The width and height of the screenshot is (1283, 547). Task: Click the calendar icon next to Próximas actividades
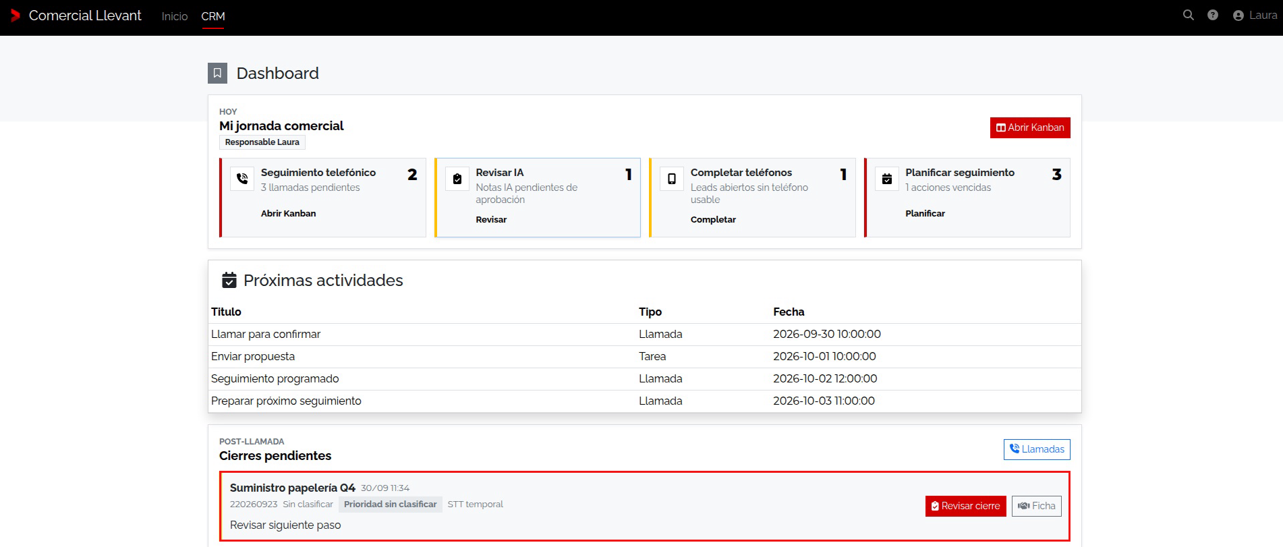pyautogui.click(x=229, y=280)
